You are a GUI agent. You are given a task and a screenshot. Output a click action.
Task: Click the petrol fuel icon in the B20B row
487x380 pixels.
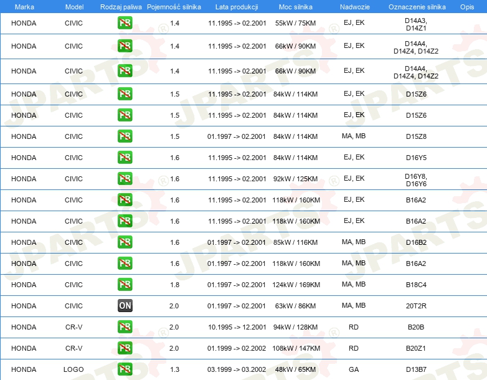tap(125, 327)
